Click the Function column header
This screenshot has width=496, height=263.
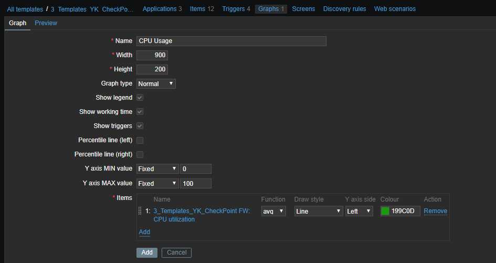[x=273, y=199]
